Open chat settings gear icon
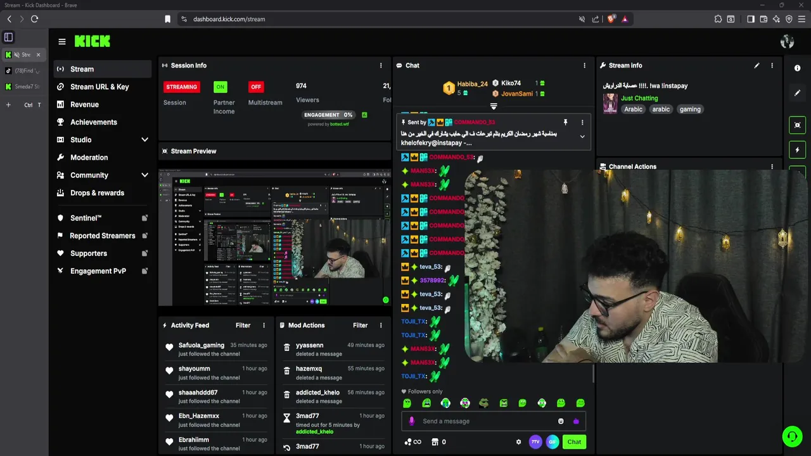Screen dimensions: 811x456 518,442
